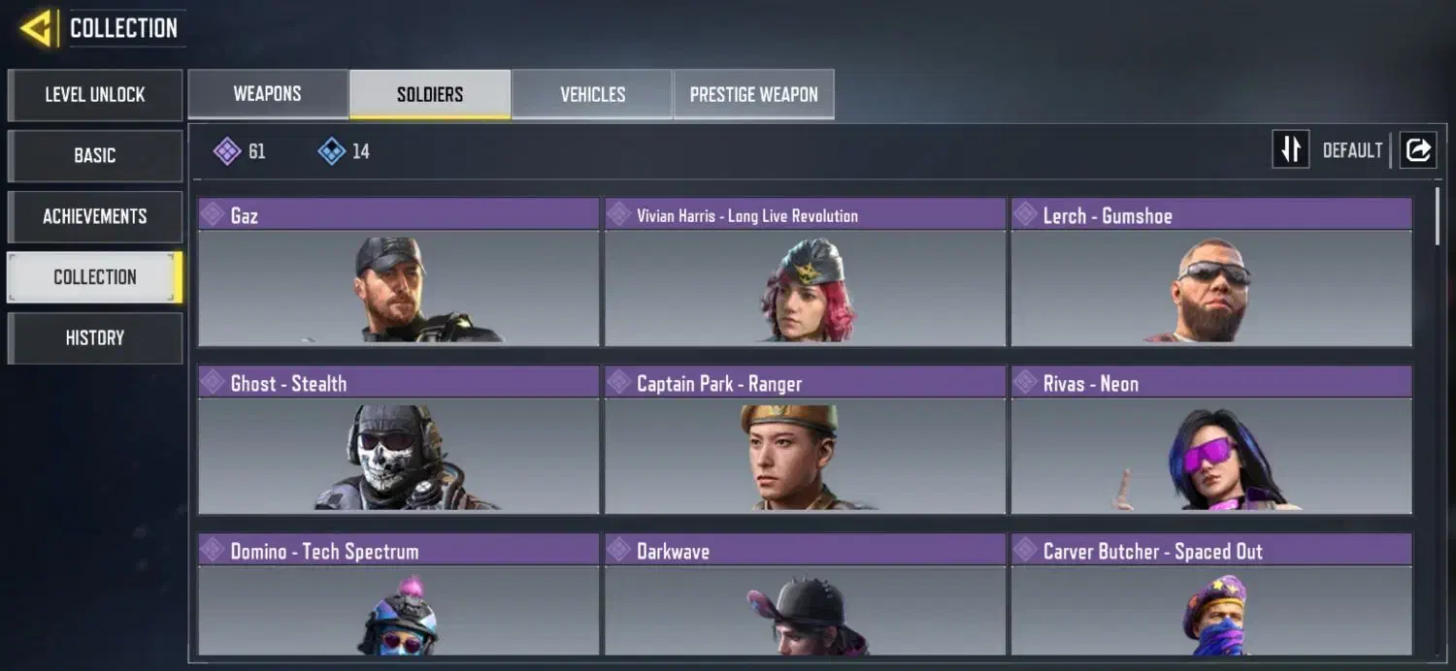Open the PRESTIGE WEAPON tab

click(754, 94)
